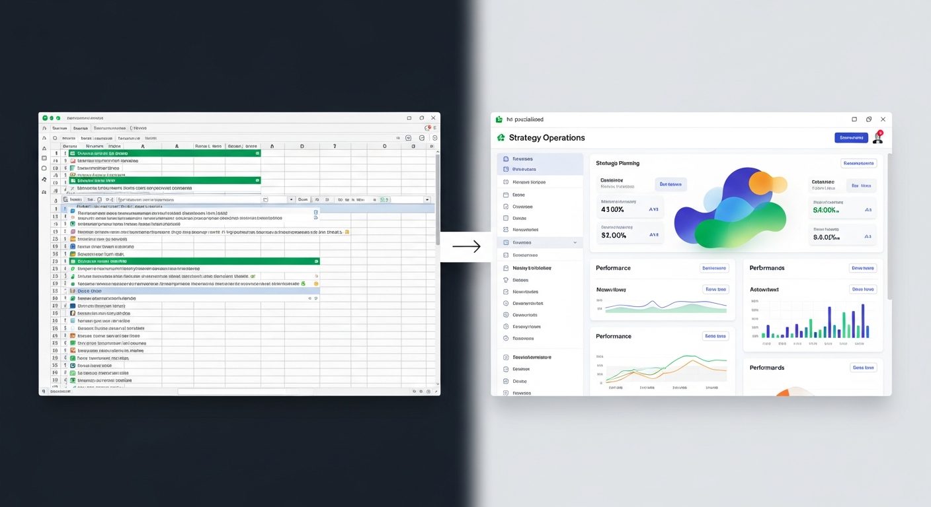Click the blue and green bar chart
This screenshot has width=931, height=507.
(x=815, y=321)
